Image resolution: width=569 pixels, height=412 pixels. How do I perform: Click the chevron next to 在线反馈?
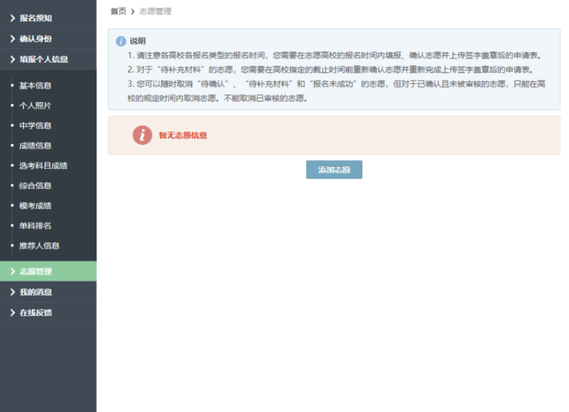pyautogui.click(x=13, y=313)
